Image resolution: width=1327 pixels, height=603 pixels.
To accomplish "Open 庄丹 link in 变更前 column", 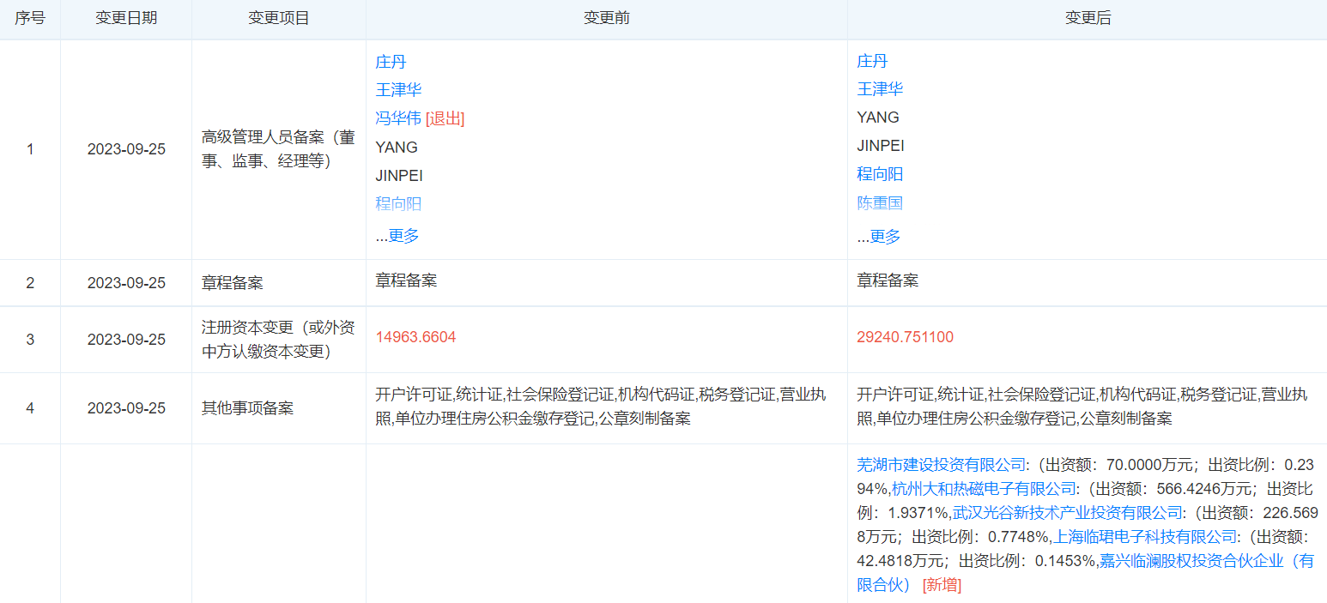I will [x=391, y=61].
